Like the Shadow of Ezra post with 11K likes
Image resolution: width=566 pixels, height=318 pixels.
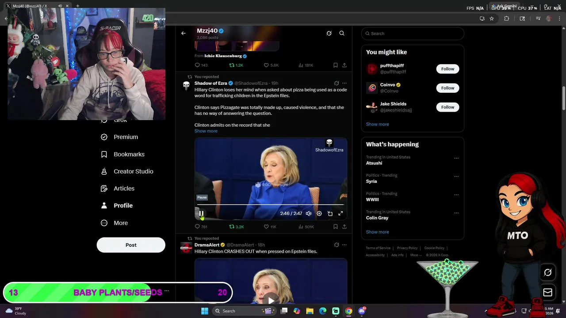(x=270, y=227)
